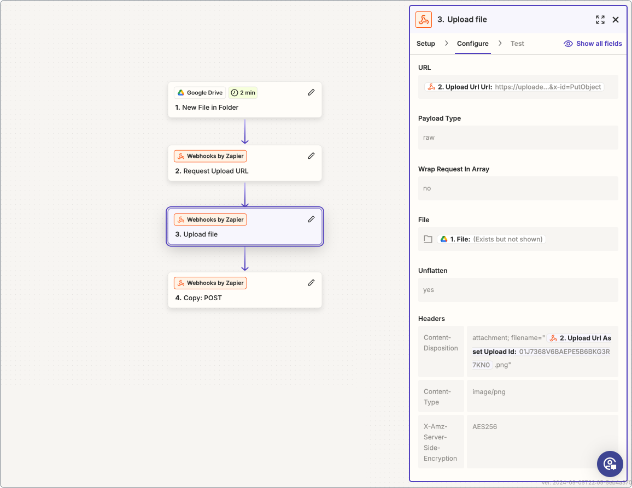Click the Show all fields link
Viewport: 632px width, 488px height.
599,44
